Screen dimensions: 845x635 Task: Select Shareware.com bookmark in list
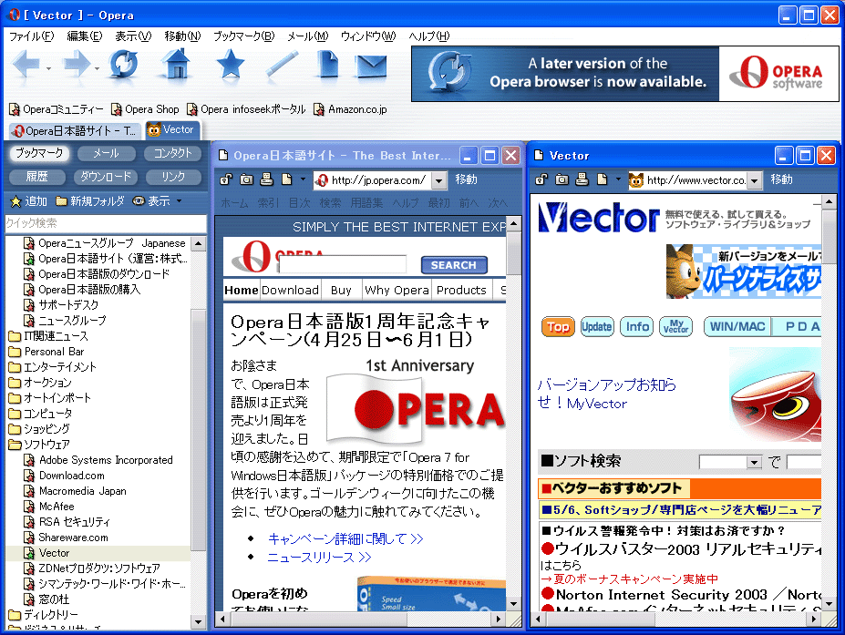66,538
